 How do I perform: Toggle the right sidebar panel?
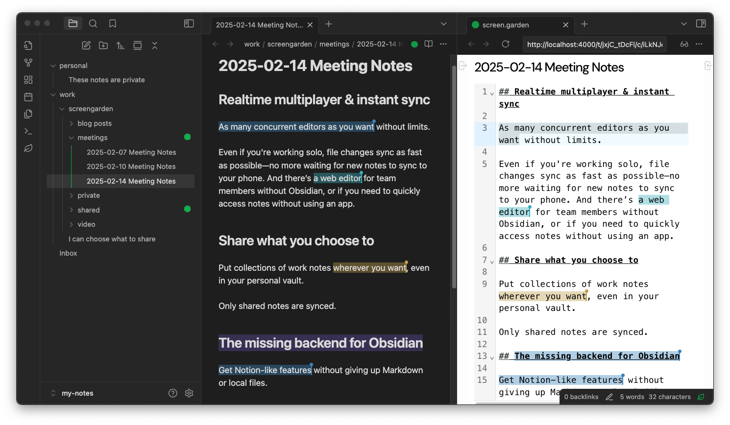coord(701,24)
